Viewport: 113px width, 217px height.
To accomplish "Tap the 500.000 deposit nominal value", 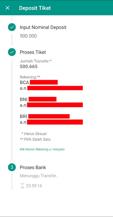I will coord(28,36).
